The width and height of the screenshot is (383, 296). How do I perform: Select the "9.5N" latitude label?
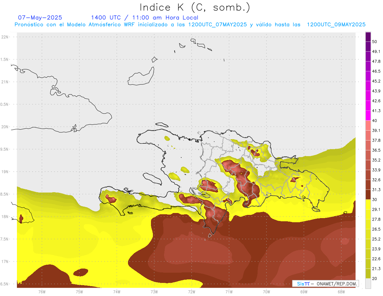click(x=4, y=149)
